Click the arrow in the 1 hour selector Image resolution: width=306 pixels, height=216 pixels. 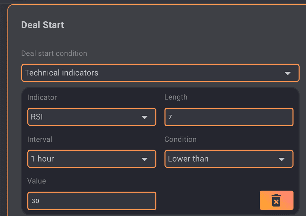[144, 159]
